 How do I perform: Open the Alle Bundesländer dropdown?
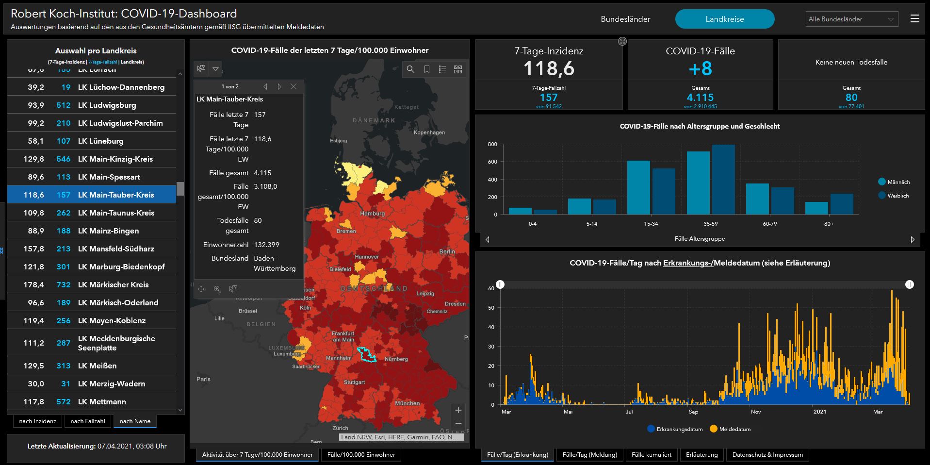tap(851, 19)
